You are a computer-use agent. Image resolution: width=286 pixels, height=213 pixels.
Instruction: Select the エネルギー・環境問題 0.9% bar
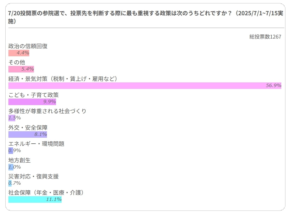click(11, 151)
